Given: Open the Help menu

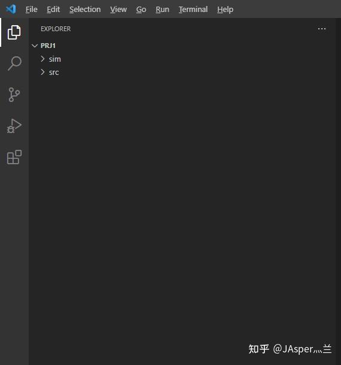Looking at the screenshot, I should click(x=226, y=10).
